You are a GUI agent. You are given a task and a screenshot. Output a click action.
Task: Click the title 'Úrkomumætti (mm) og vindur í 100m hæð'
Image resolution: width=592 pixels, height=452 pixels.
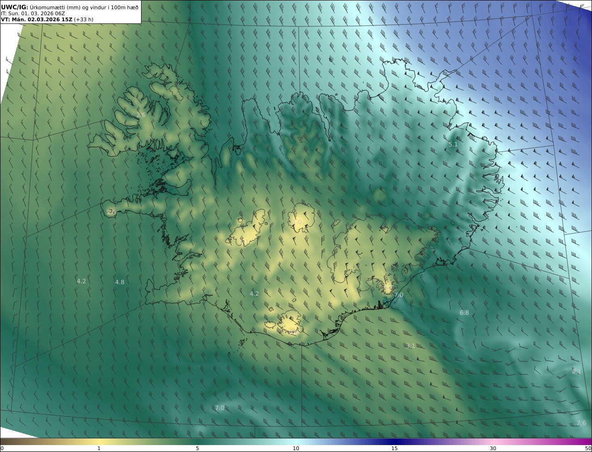tap(84, 7)
